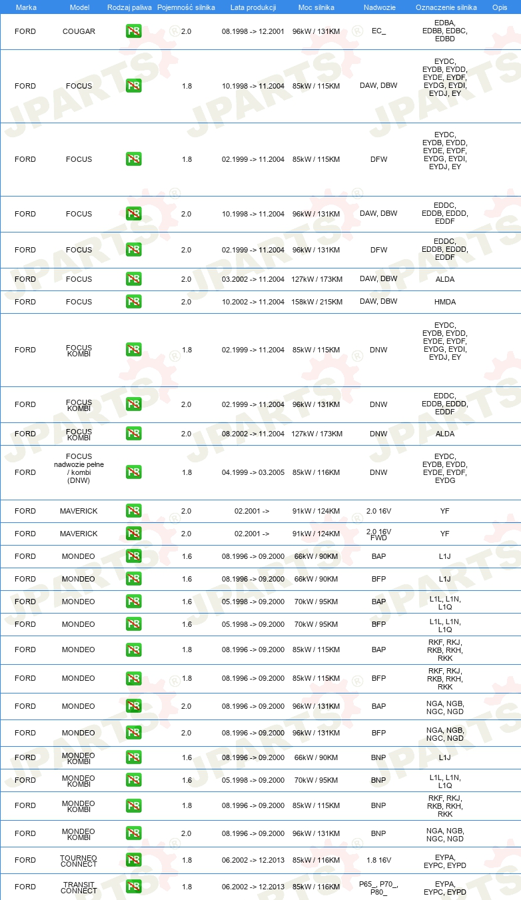The image size is (521, 900).
Task: Click the L1J engine code in MONDEO KOMBI row
Action: tap(445, 757)
